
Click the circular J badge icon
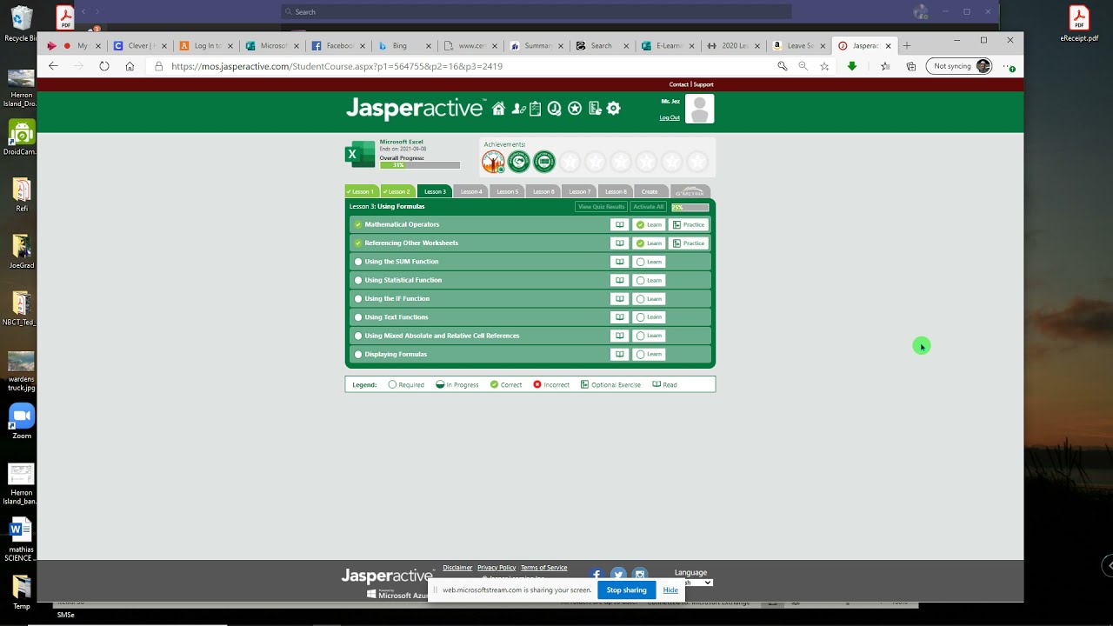(554, 109)
